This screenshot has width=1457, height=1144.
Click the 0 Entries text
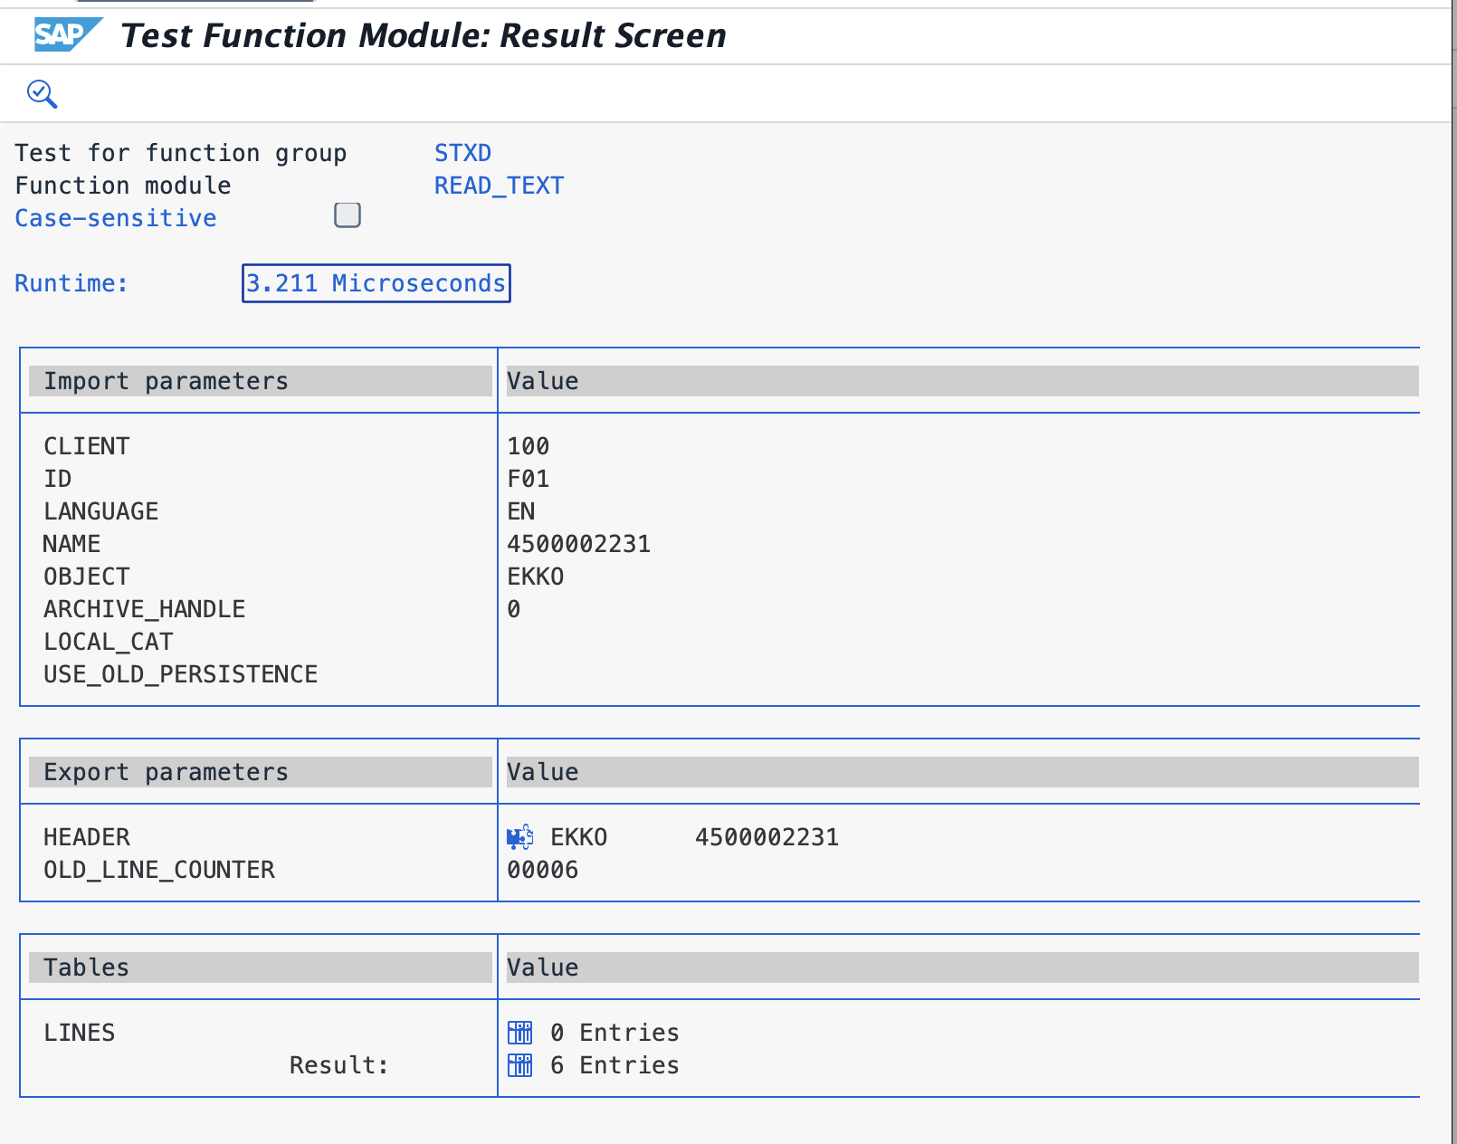615,1033
